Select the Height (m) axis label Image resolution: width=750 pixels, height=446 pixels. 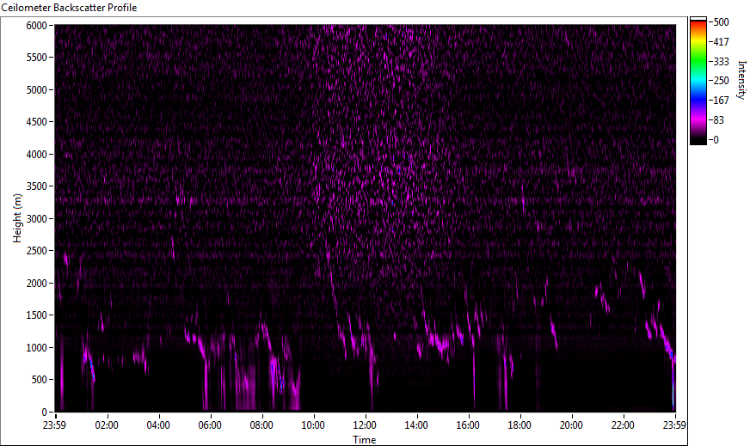click(17, 218)
